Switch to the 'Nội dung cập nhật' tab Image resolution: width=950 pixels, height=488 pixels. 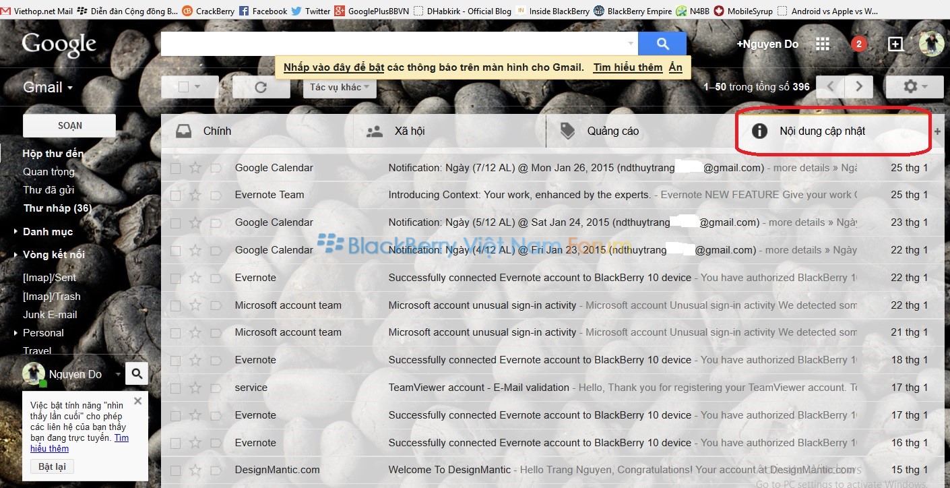pos(833,131)
